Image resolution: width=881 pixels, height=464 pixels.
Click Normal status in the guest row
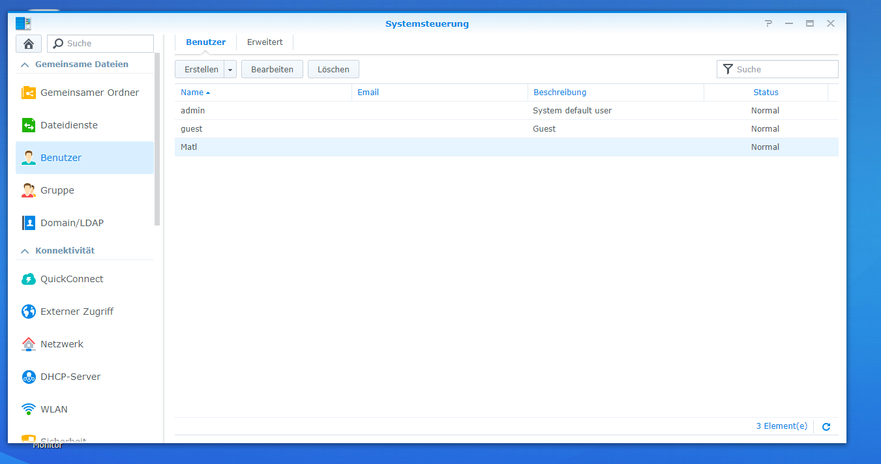click(765, 129)
